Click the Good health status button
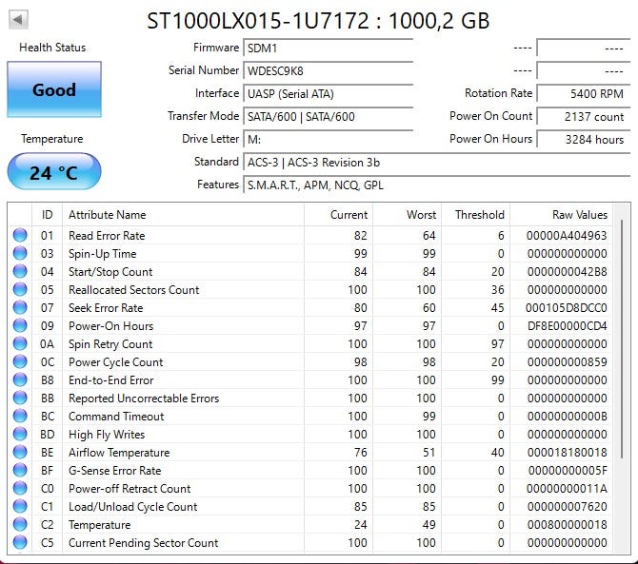This screenshot has width=638, height=564. (53, 90)
